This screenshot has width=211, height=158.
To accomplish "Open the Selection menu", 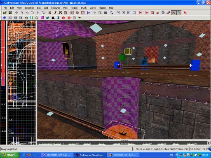I will click(x=29, y=8).
